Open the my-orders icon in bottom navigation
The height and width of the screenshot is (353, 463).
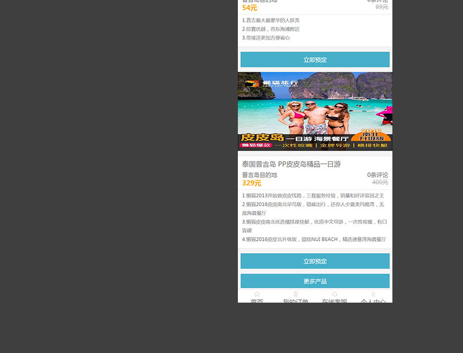296,295
